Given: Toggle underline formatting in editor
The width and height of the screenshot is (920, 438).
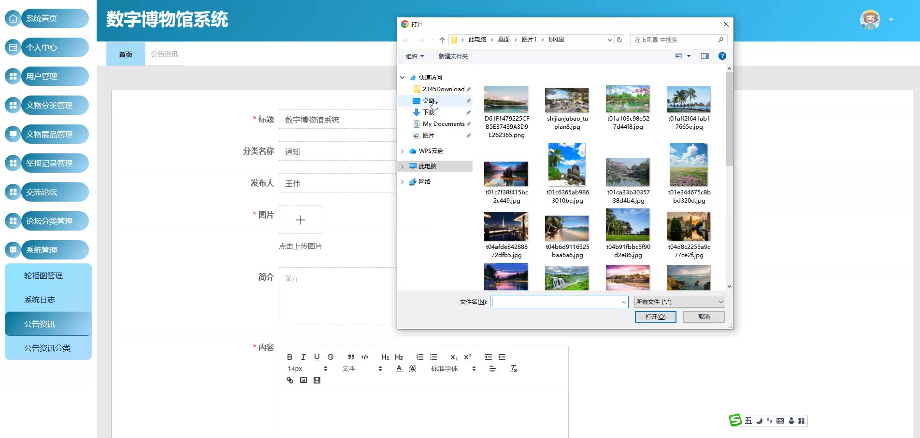Looking at the screenshot, I should [317, 357].
